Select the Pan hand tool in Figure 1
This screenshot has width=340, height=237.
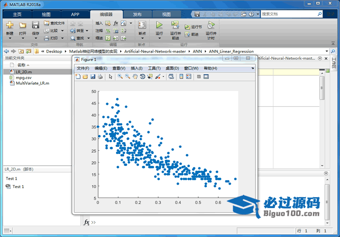[x=135, y=76]
